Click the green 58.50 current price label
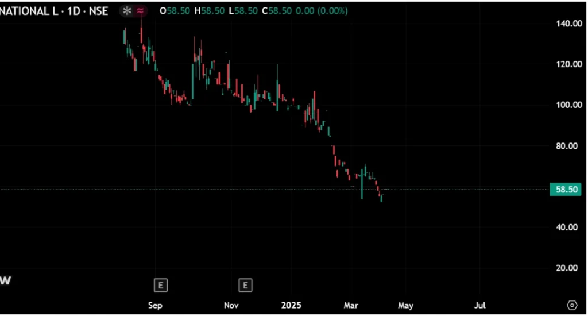Image resolution: width=588 pixels, height=316 pixels. coord(566,190)
